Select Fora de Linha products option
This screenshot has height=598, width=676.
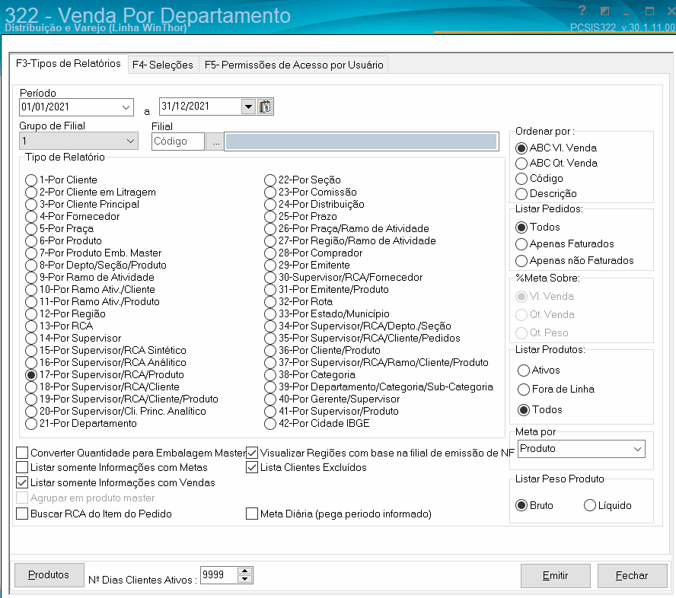click(x=556, y=390)
